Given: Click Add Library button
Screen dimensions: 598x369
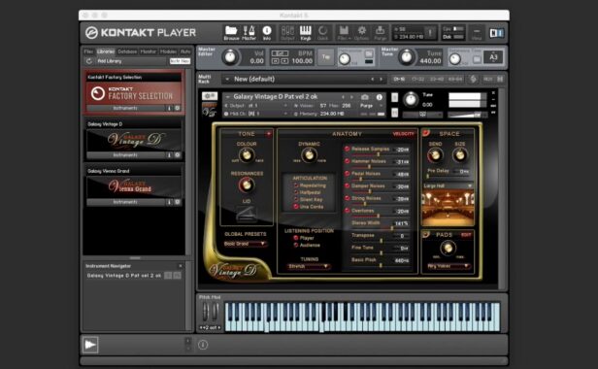Looking at the screenshot, I should click(x=110, y=61).
